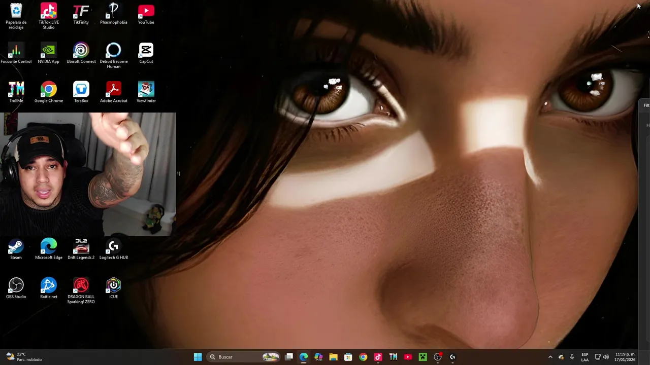Select the Microsoft Edge desktop shortcut
This screenshot has height=365, width=650.
pos(49,249)
